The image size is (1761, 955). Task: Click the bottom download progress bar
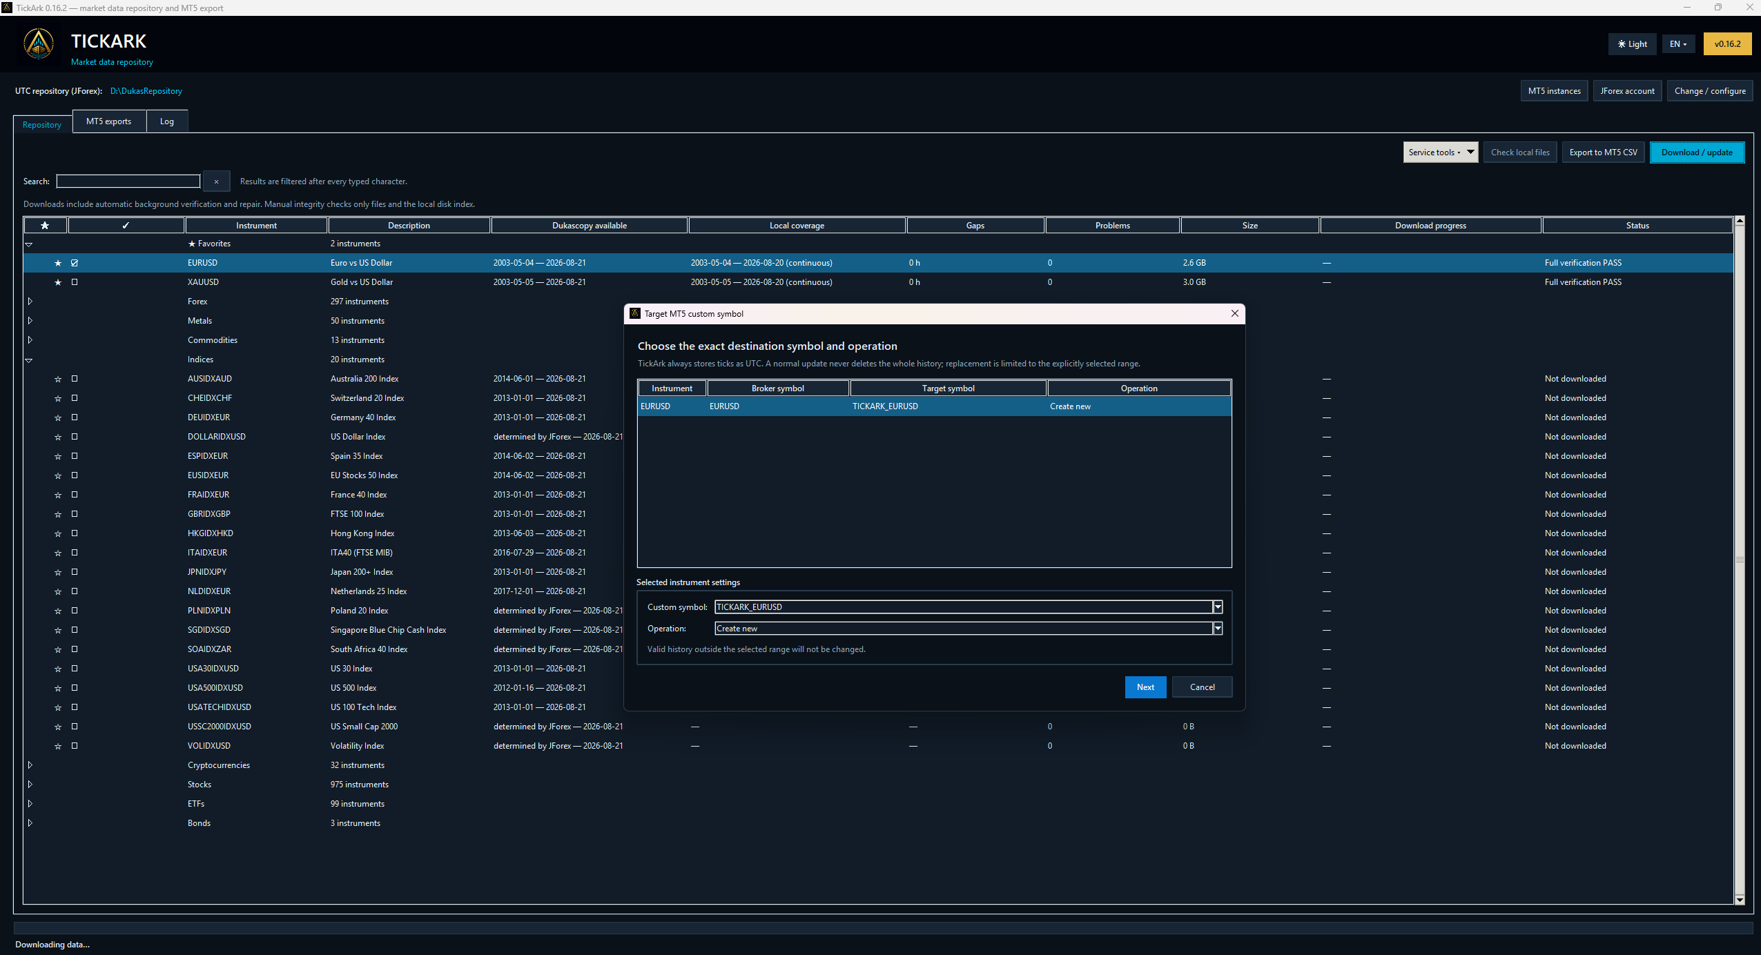(x=883, y=928)
